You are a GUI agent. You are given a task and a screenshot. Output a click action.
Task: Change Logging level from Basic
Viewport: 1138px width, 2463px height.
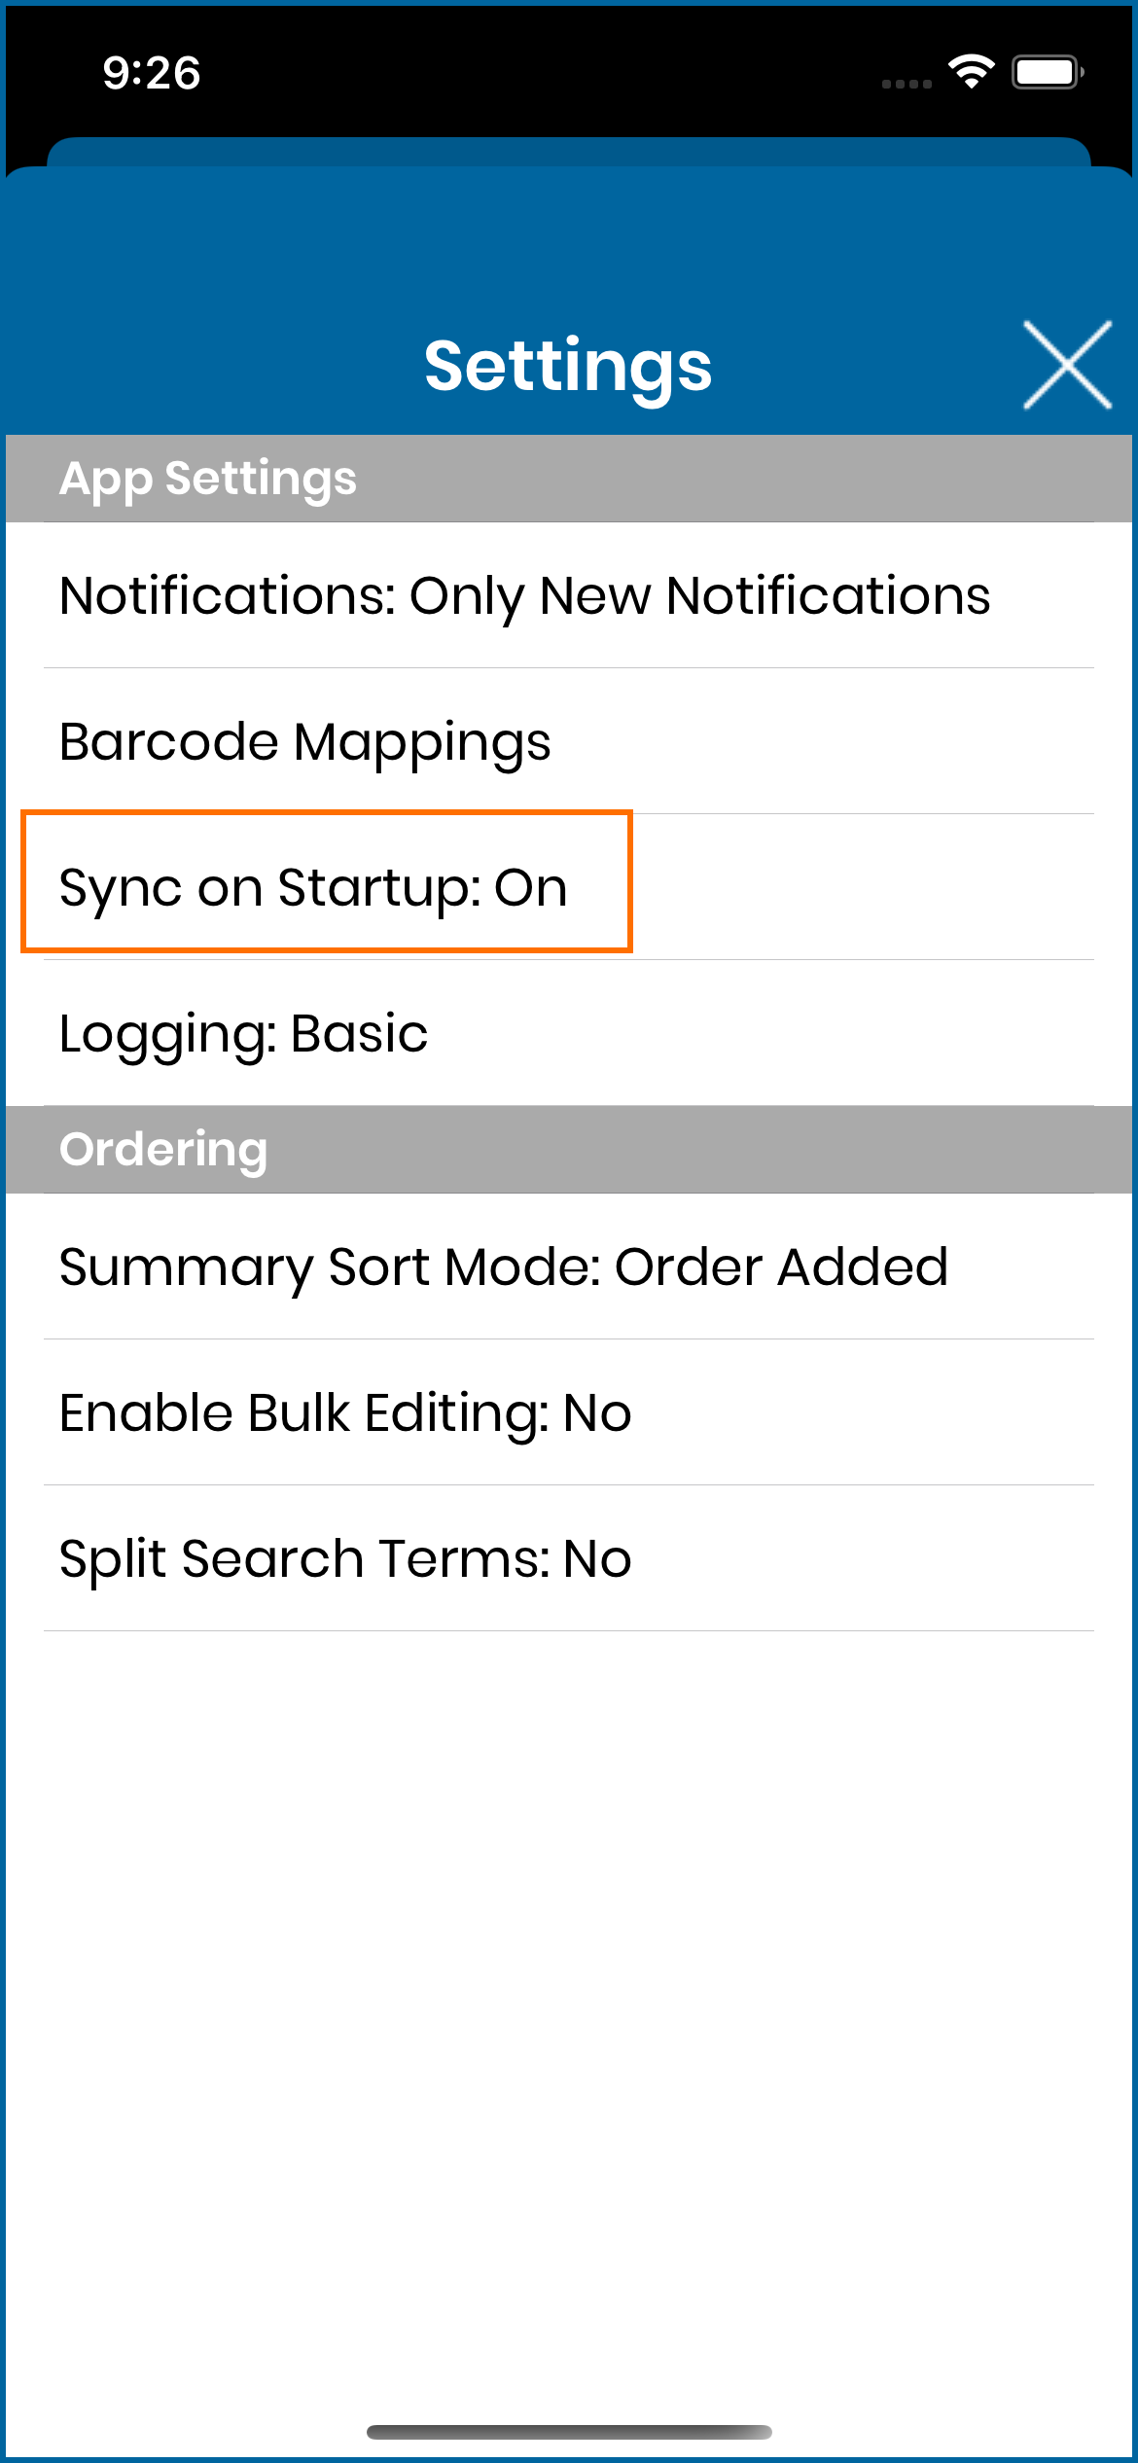569,1033
